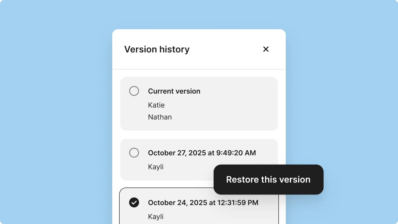The width and height of the screenshot is (398, 224).
Task: Click the name Nathan in Current version
Action: [160, 117]
